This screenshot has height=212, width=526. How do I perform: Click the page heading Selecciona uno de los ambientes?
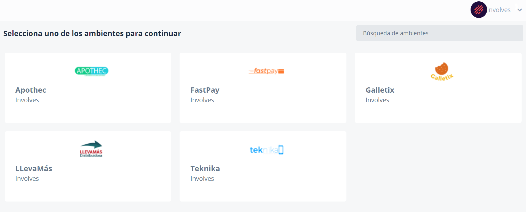point(92,34)
